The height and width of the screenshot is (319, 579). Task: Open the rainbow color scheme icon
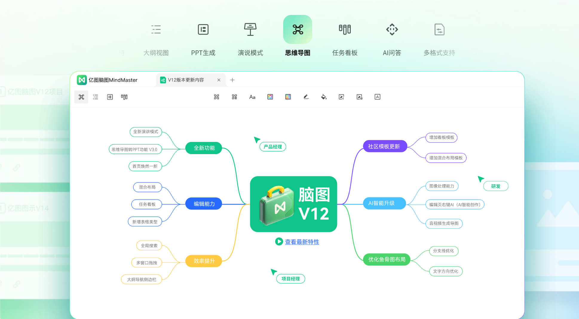(288, 97)
